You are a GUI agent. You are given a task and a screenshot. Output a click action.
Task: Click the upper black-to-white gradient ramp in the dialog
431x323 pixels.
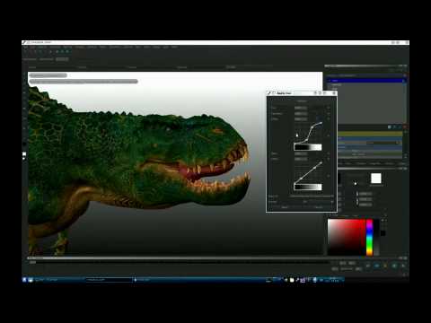pyautogui.click(x=308, y=147)
